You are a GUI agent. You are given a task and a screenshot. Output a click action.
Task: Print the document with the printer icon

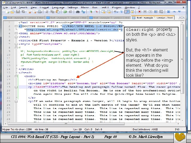[40, 12]
